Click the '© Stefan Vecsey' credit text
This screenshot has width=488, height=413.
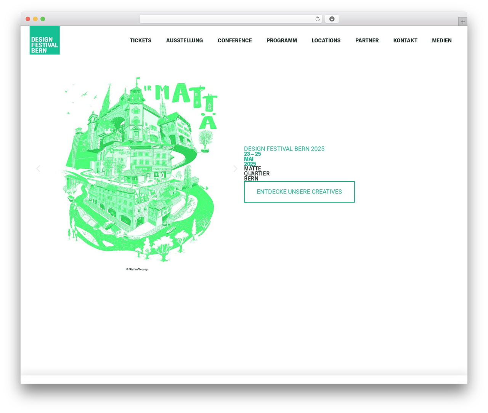(x=137, y=269)
